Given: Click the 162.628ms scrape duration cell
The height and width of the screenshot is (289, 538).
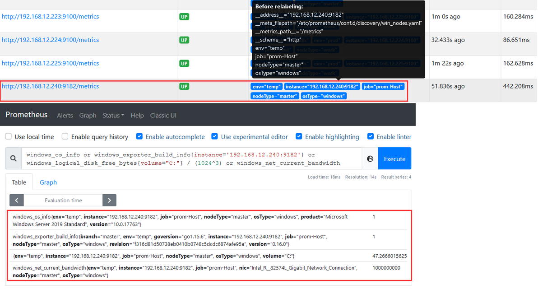Looking at the screenshot, I should (x=518, y=63).
